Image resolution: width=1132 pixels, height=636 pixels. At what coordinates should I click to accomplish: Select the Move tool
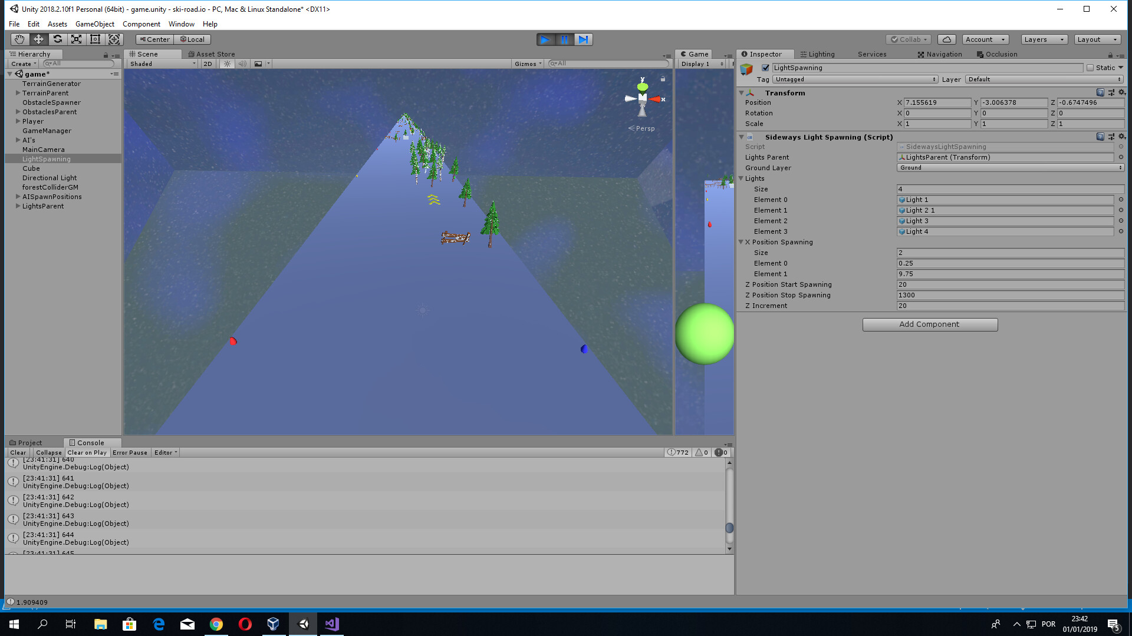click(x=38, y=39)
